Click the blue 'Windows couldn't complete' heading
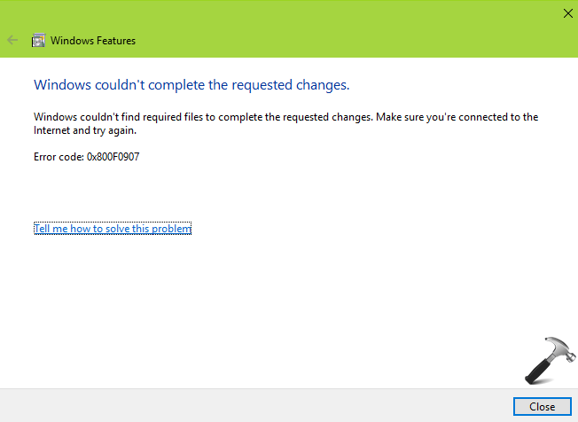 (191, 85)
